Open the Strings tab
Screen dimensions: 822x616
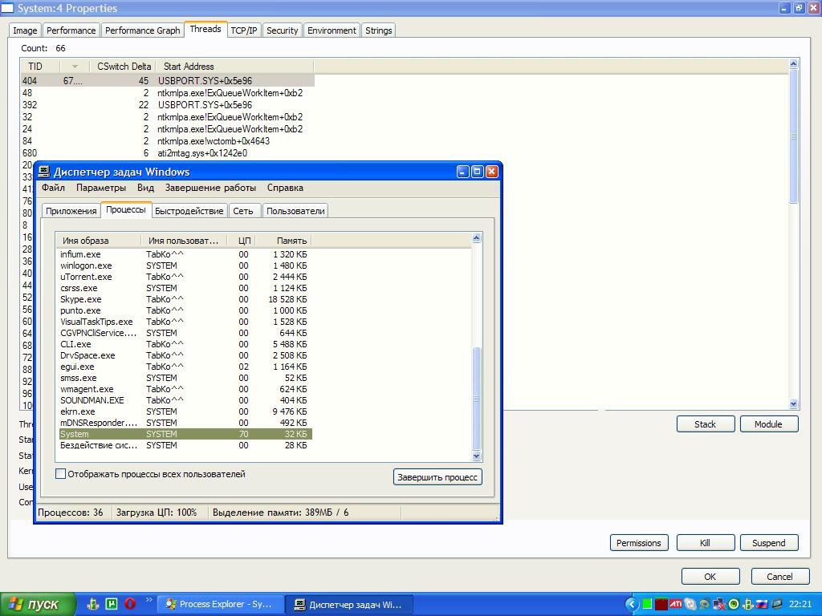point(379,30)
